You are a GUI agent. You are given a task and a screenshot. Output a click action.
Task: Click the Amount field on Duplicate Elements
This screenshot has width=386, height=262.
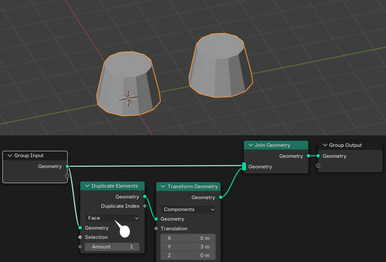pos(112,247)
